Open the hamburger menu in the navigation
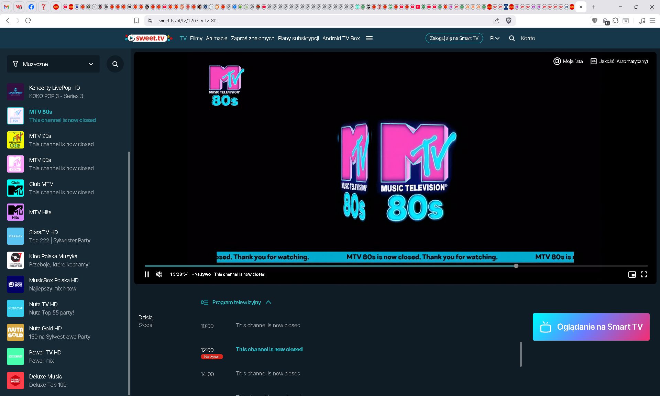Image resolution: width=660 pixels, height=396 pixels. [369, 38]
